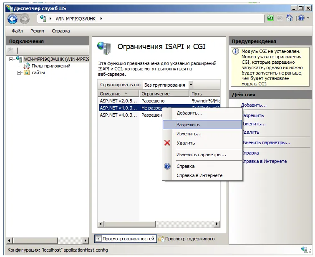Click the feature list horizontal scrollbar thumb
This screenshot has height=257, width=315.
[130, 224]
